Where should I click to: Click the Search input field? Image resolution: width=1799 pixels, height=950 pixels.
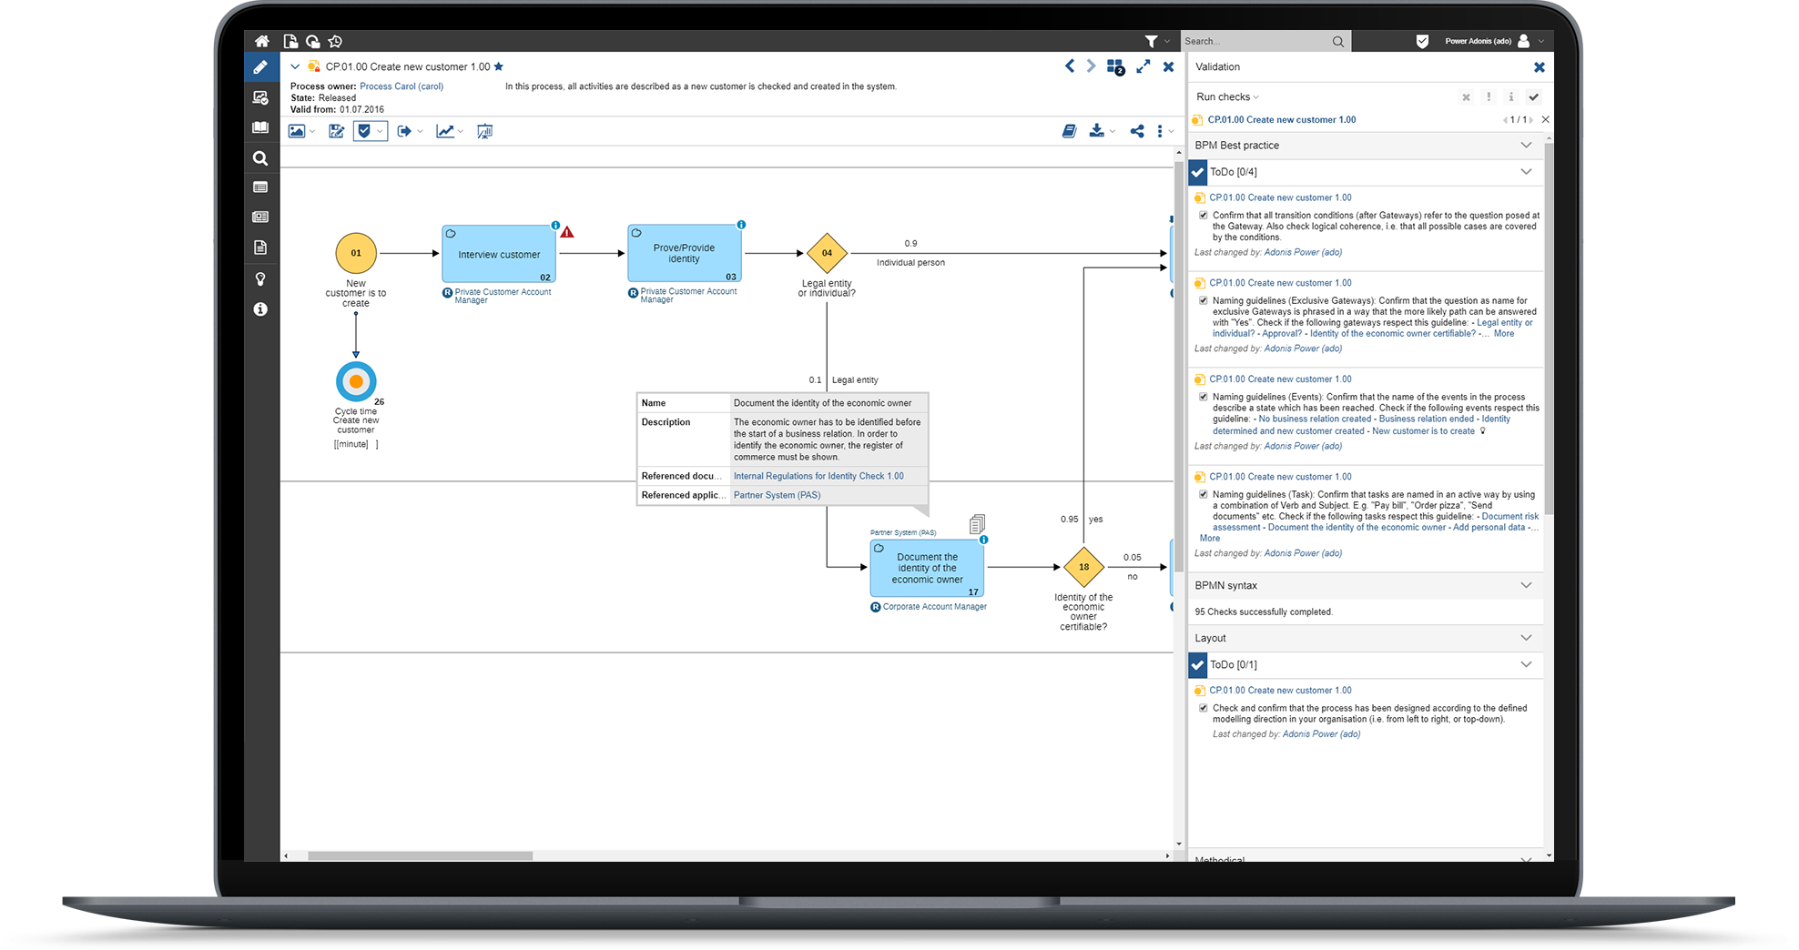pos(1255,41)
